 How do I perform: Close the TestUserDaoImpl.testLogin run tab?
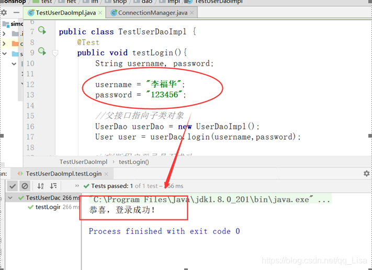106,174
